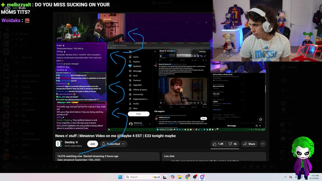The height and width of the screenshot is (181, 322).
Task: Open Destiny channel name link
Action: pyautogui.click(x=70, y=142)
